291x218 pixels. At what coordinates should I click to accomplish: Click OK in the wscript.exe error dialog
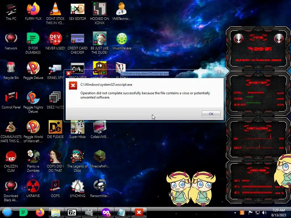point(211,114)
